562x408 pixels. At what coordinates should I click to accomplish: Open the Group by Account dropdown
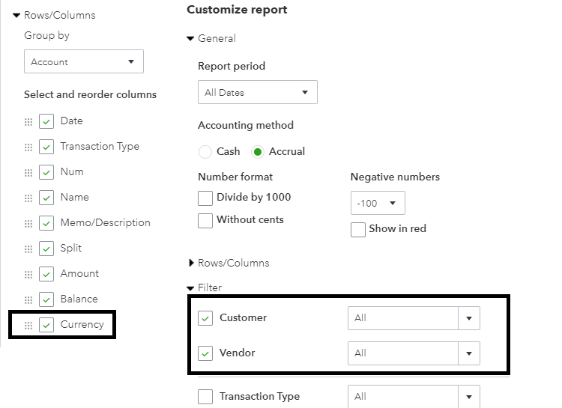point(83,62)
